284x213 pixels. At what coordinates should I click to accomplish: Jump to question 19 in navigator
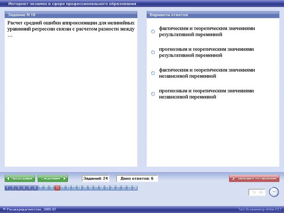(x=107, y=188)
